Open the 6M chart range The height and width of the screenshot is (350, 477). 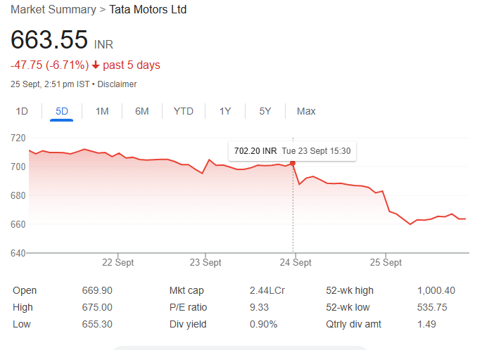pos(142,111)
